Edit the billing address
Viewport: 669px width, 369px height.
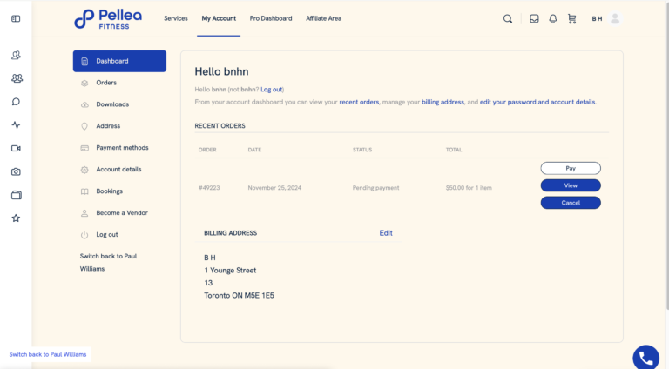[x=386, y=233]
